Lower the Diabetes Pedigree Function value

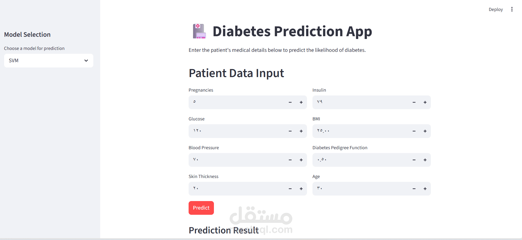click(x=414, y=160)
